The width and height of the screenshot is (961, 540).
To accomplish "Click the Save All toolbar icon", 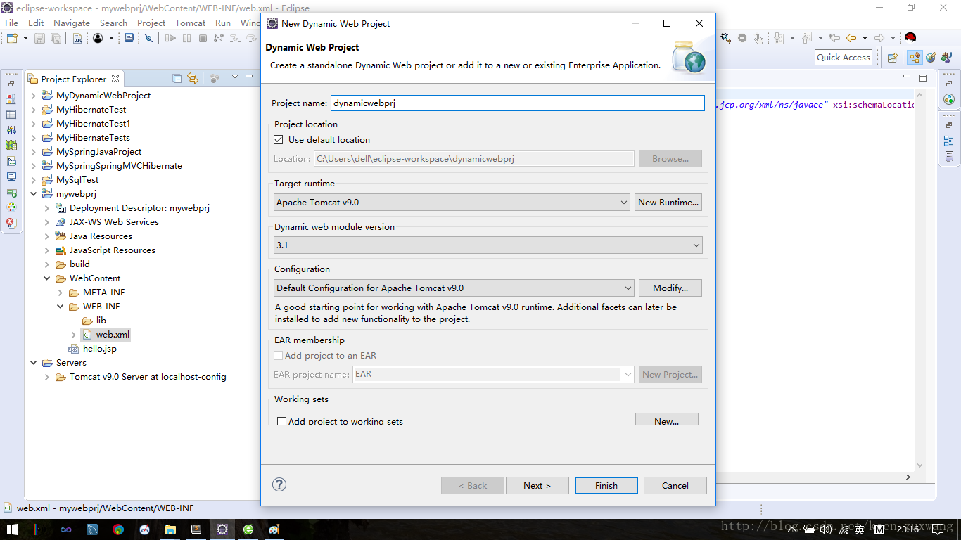I will click(56, 38).
